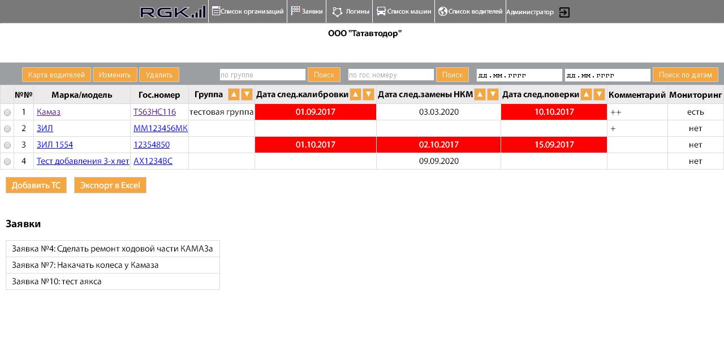Screen dimensions: 724x360
Task: Open Заявки in top navigation
Action: click(307, 11)
